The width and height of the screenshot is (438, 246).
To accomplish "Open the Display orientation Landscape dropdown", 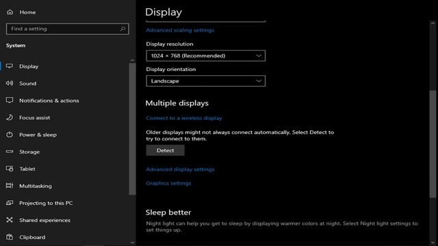I will click(x=205, y=81).
